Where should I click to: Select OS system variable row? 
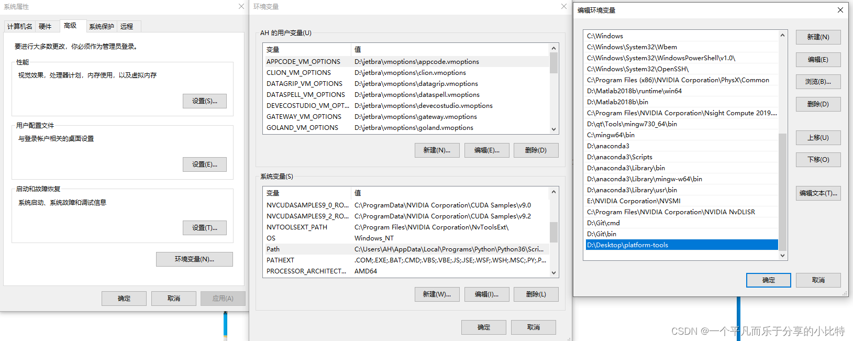pos(406,238)
